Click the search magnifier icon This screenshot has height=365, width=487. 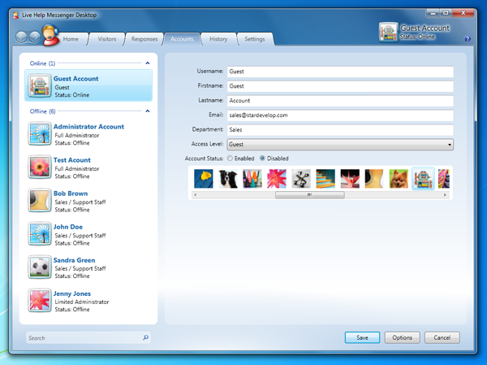coord(145,337)
